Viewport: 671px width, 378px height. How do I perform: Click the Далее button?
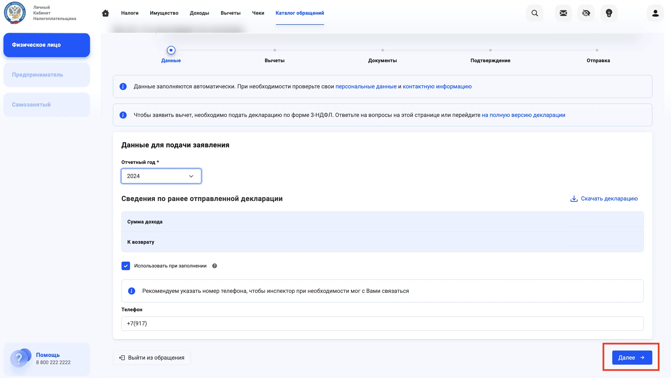632,358
